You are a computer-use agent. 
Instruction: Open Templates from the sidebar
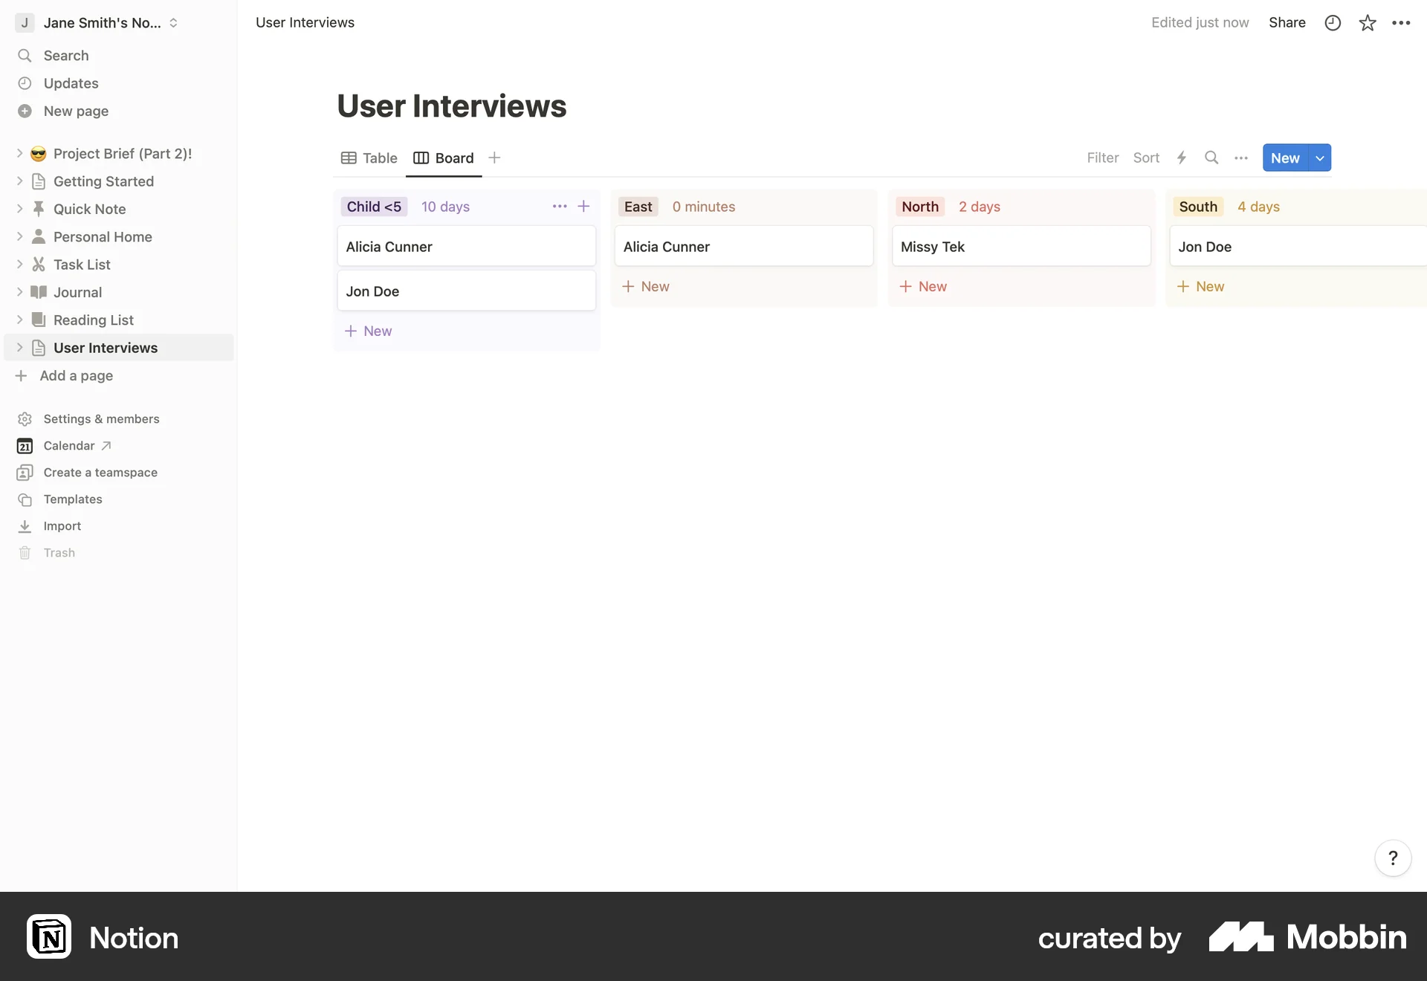click(x=72, y=499)
